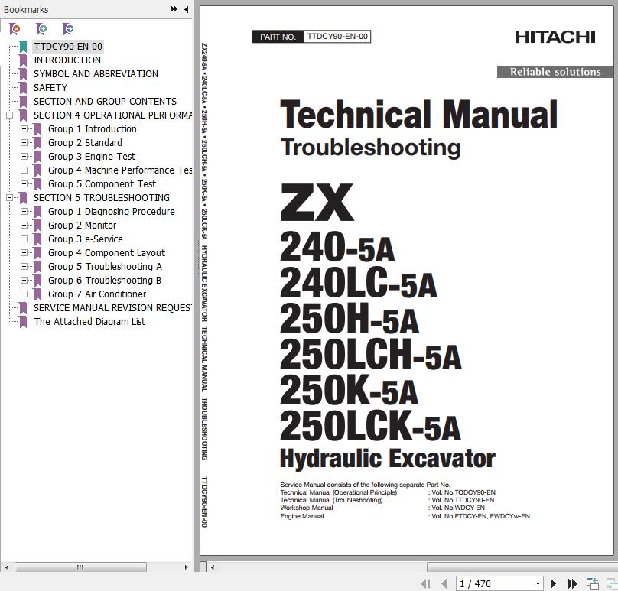Go to the previous page
The width and height of the screenshot is (618, 591).
click(x=444, y=583)
